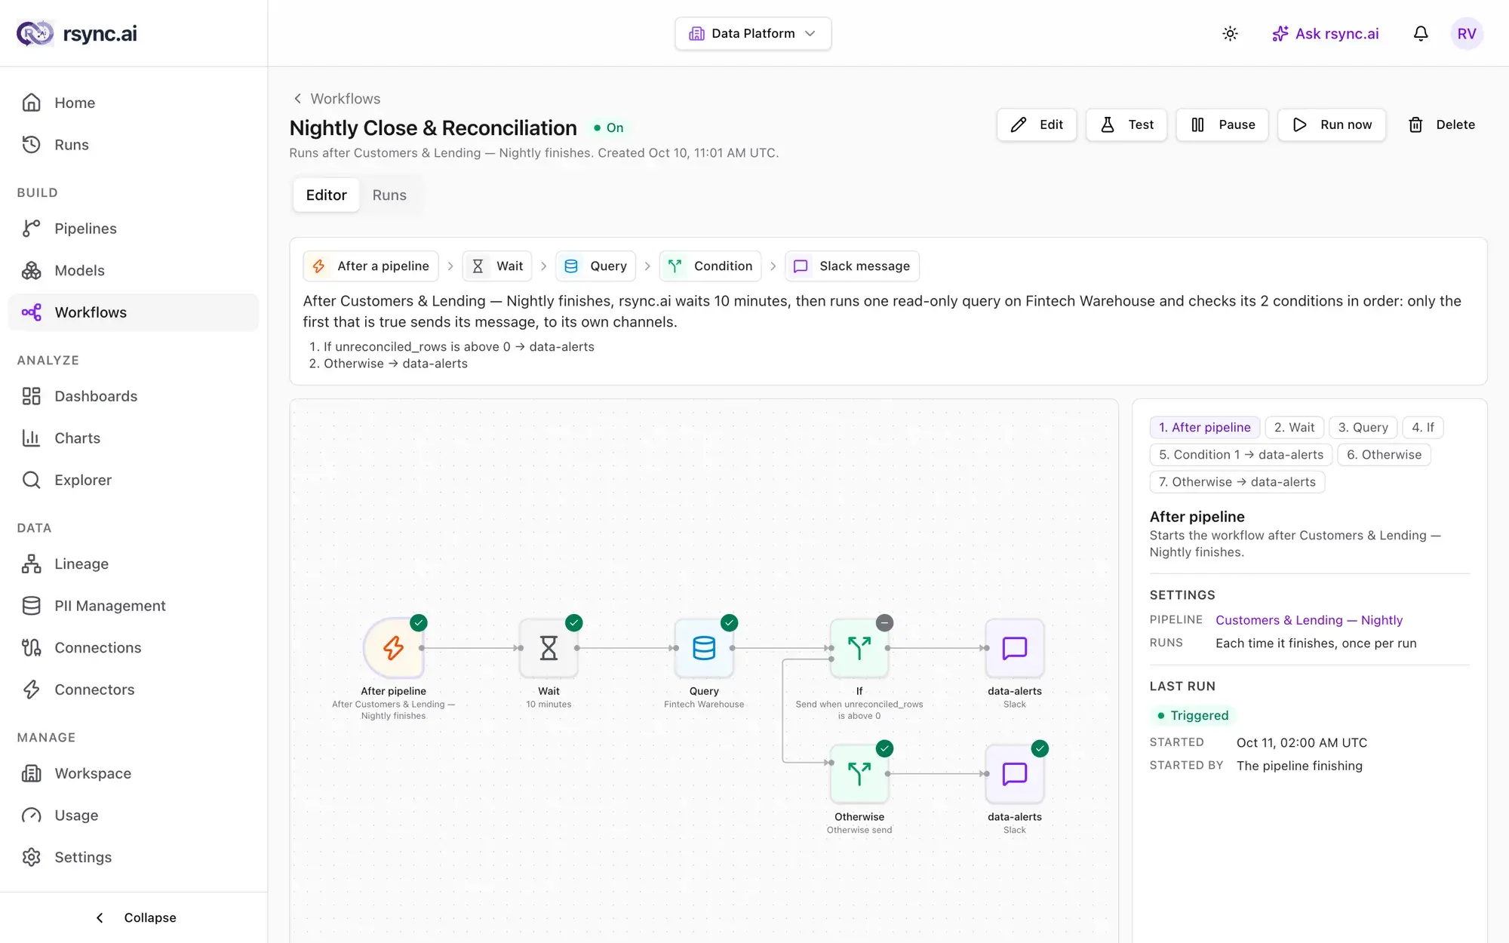
Task: Click the Connectors lightning icon
Action: 31,690
